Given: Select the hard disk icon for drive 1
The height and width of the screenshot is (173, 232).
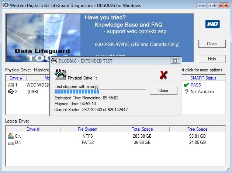Looking at the screenshot, I should (11, 85).
